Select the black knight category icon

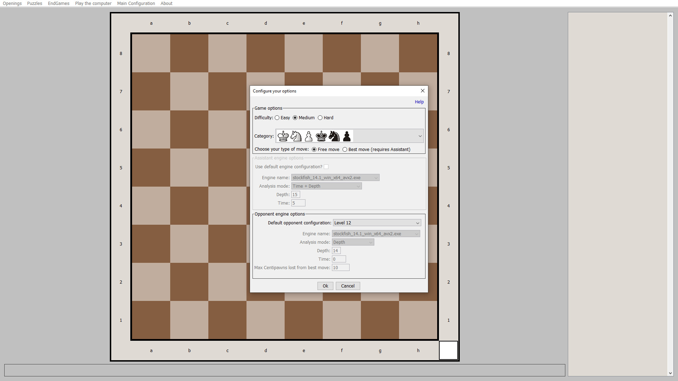[x=334, y=136]
